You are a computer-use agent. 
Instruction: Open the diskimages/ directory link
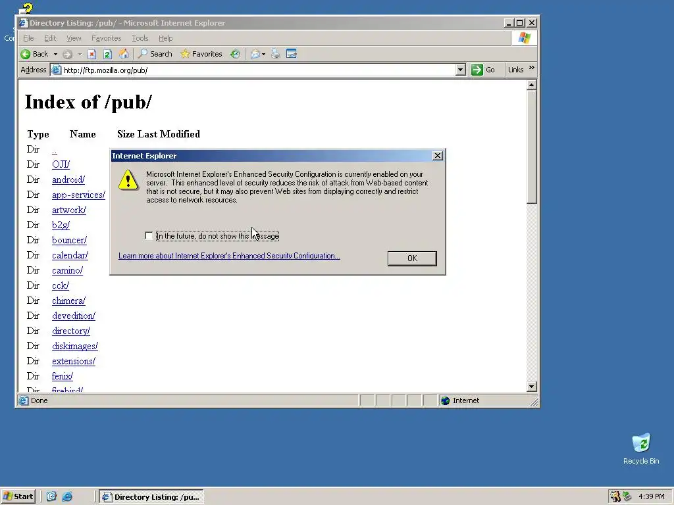click(x=75, y=346)
